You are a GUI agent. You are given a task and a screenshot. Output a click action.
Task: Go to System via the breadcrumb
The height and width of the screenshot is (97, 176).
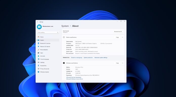coord(65,26)
